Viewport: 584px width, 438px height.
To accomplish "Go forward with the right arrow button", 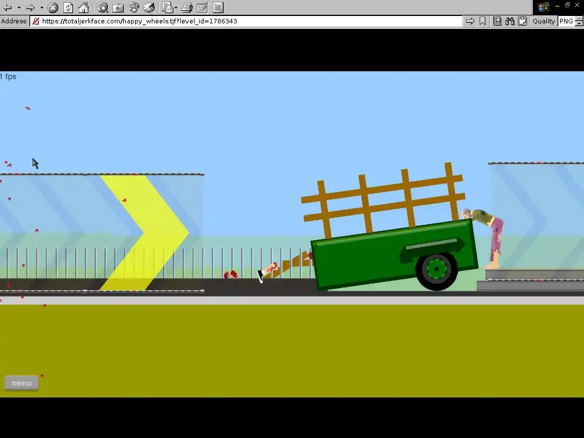I will (x=31, y=7).
